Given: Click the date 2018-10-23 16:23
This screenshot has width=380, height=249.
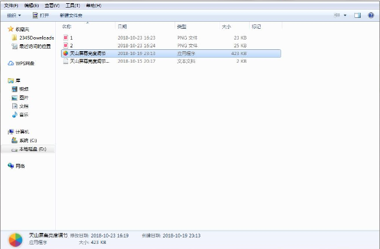Looking at the screenshot, I should point(137,38).
